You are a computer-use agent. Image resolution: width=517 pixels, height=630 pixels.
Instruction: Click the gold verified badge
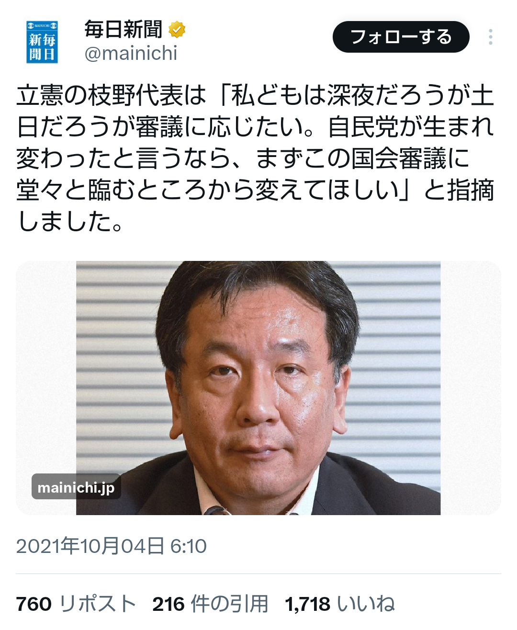(177, 30)
